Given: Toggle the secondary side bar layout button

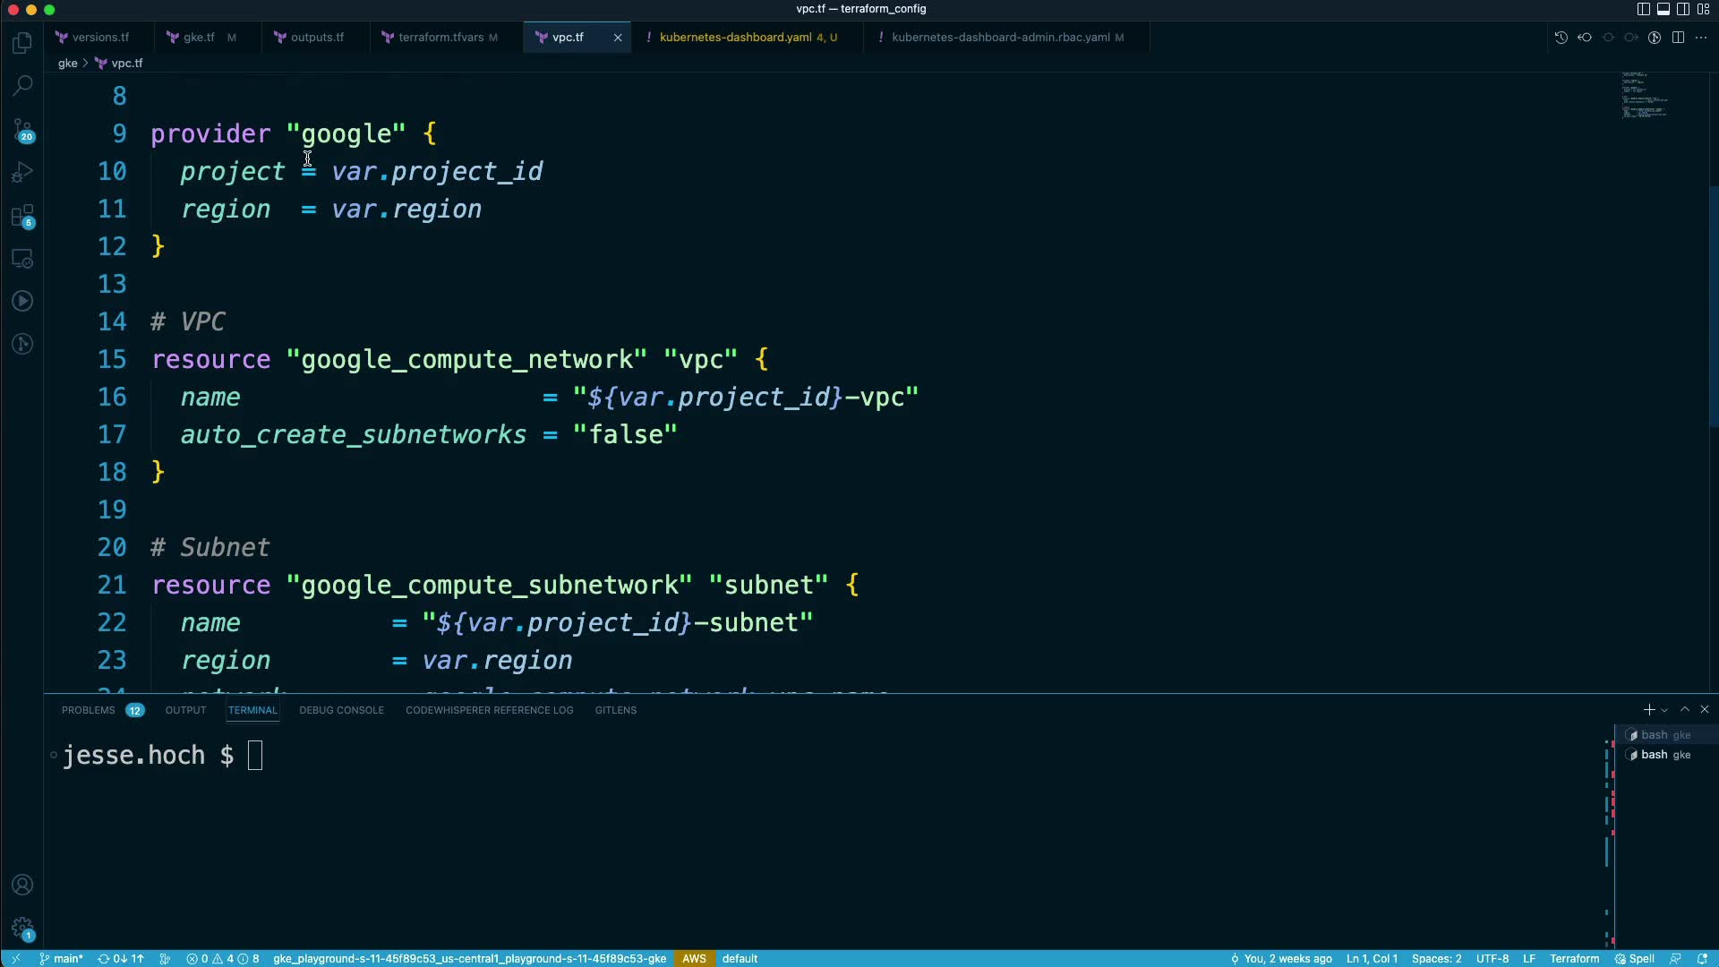Looking at the screenshot, I should (1682, 9).
